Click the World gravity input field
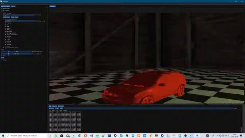 click(x=20, y=21)
